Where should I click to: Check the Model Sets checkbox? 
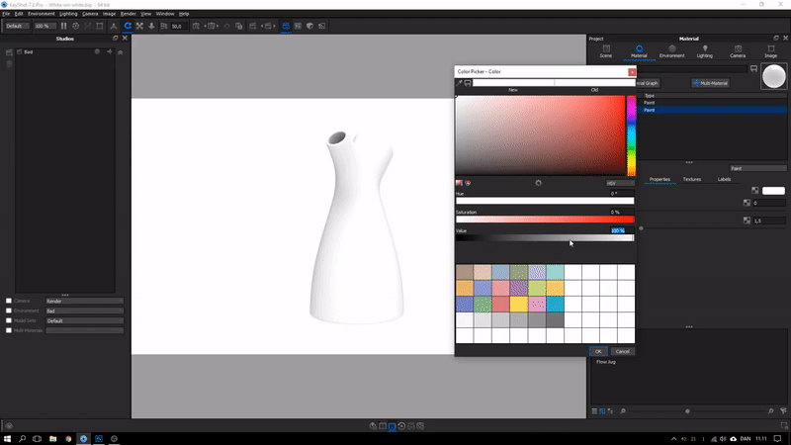click(x=9, y=320)
